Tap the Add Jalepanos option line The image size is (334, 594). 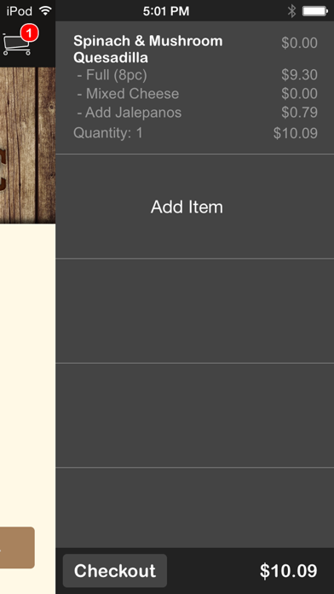tap(129, 112)
